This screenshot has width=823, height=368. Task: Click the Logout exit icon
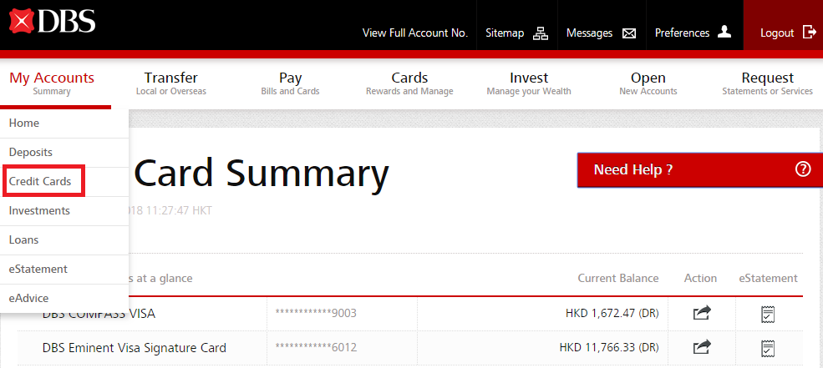809,33
